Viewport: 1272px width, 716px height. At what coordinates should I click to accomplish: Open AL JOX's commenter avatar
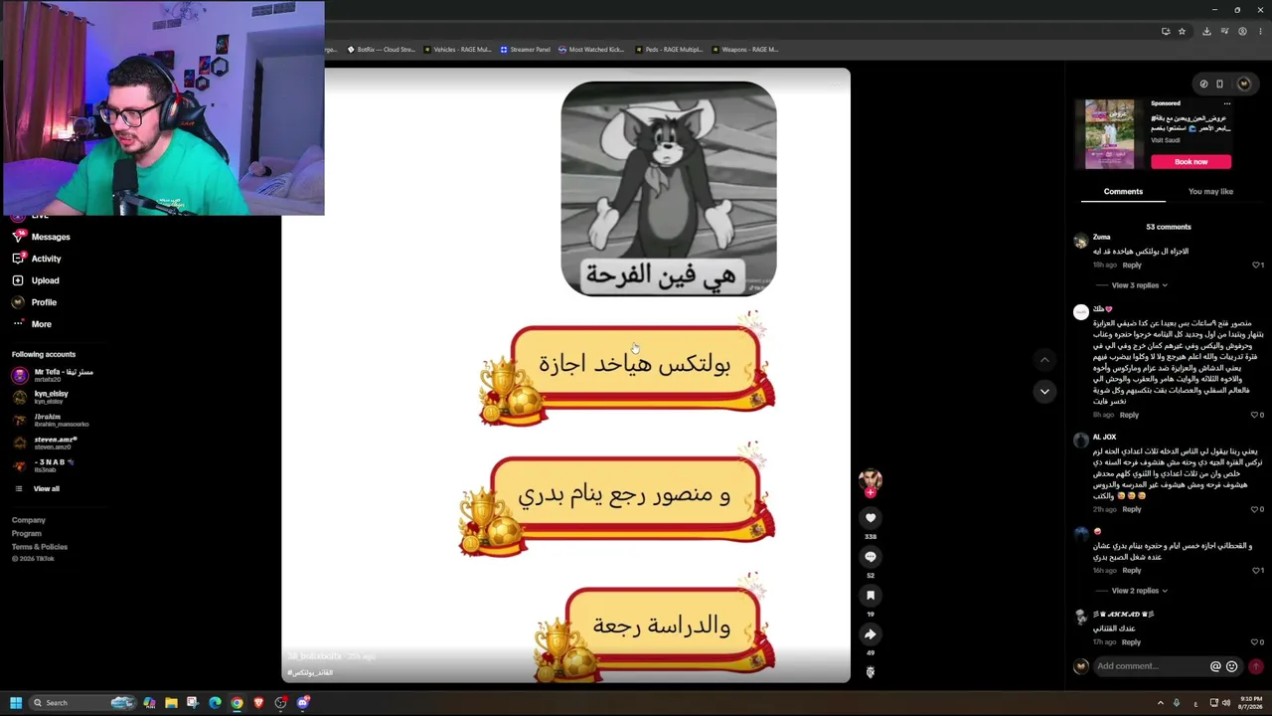[1081, 441]
